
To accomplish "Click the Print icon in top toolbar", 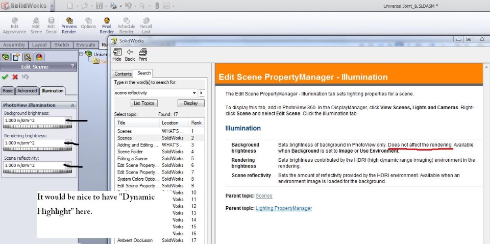I will click(113, 6).
